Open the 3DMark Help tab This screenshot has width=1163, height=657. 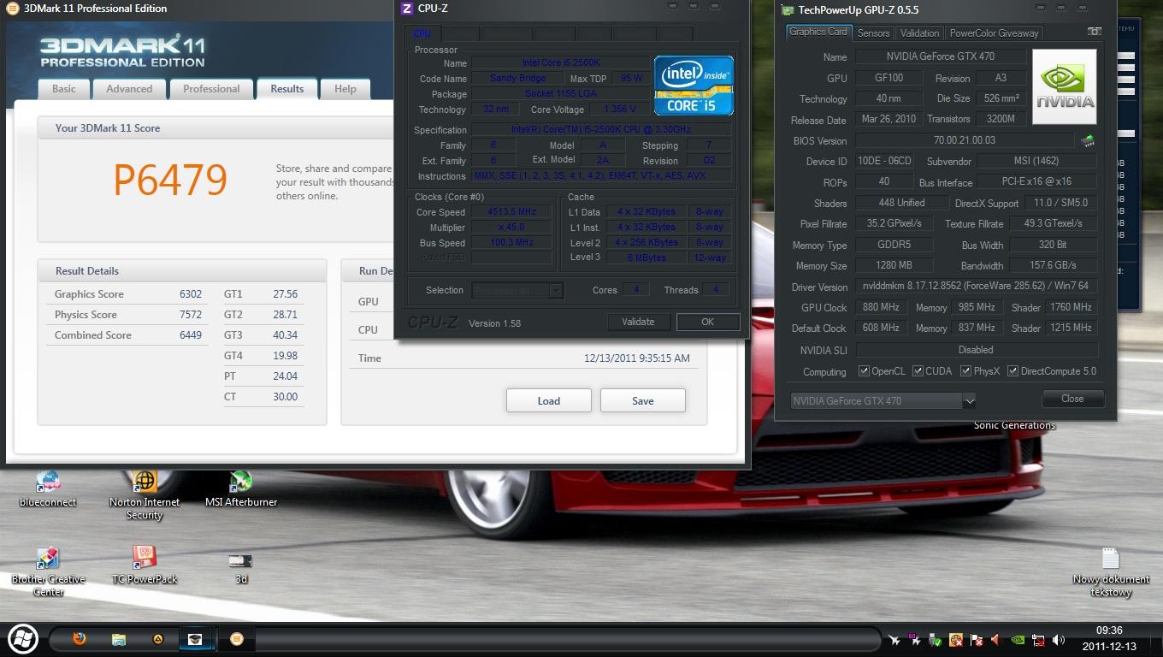[x=345, y=89]
